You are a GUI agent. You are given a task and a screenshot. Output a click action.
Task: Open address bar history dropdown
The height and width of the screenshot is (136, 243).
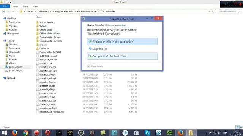(209, 12)
